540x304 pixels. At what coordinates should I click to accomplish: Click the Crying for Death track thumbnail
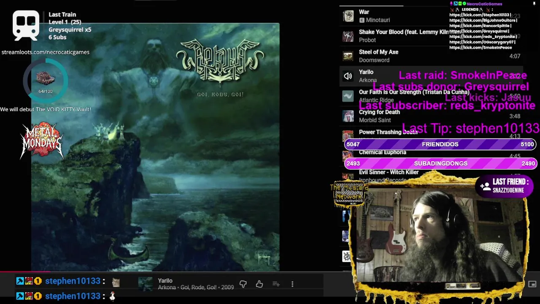click(348, 116)
